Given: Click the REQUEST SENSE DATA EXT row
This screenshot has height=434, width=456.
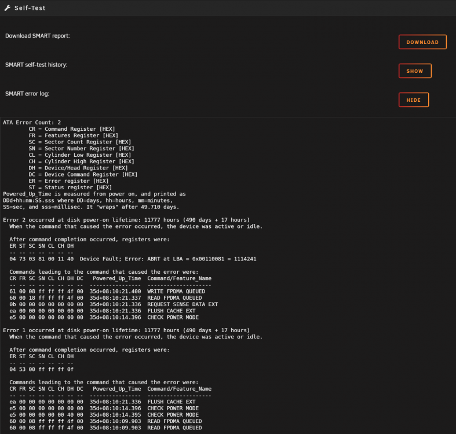Looking at the screenshot, I should 114,304.
